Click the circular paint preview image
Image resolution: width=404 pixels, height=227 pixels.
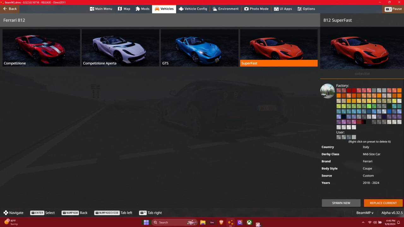[328, 91]
